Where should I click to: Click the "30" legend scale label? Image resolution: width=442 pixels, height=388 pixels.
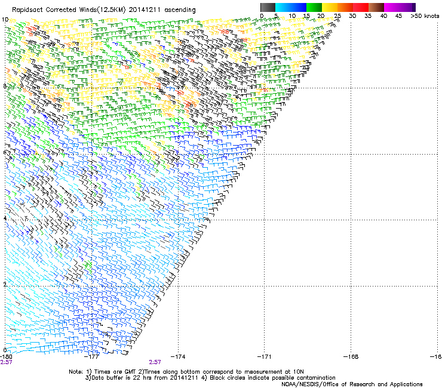[352, 16]
